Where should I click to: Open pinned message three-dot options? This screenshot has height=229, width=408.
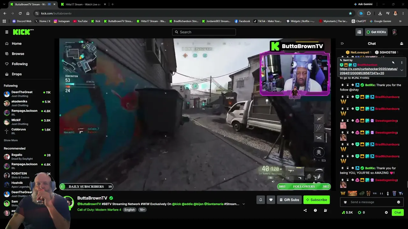(x=402, y=63)
